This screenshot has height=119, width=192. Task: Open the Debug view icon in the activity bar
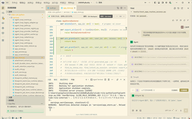(x=3, y=28)
